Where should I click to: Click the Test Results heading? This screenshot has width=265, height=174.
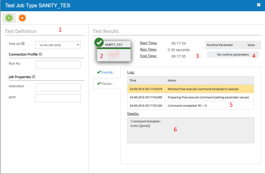tap(106, 31)
